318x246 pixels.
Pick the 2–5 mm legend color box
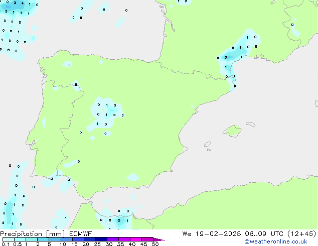(x=43, y=239)
